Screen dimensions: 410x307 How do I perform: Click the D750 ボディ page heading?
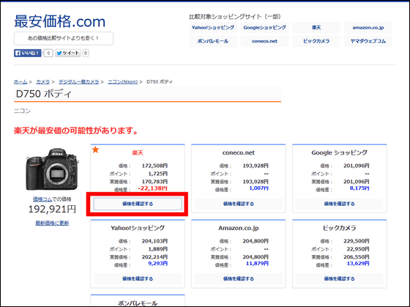pyautogui.click(x=44, y=94)
